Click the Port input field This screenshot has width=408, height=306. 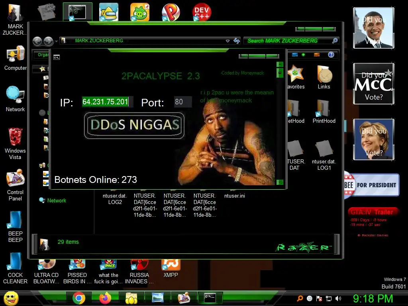[x=182, y=102]
